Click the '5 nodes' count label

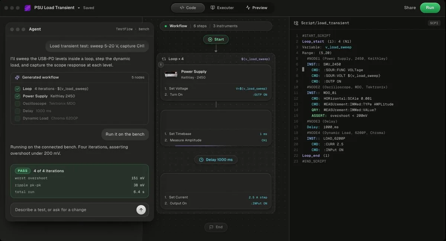coord(138,77)
